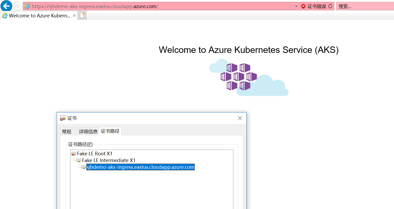
Task: Click the browser forward arrow
Action: (17, 6)
